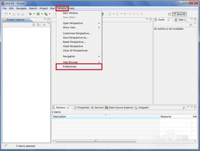Open the Search menu
The width and height of the screenshot is (200, 151).
[x=33, y=8]
